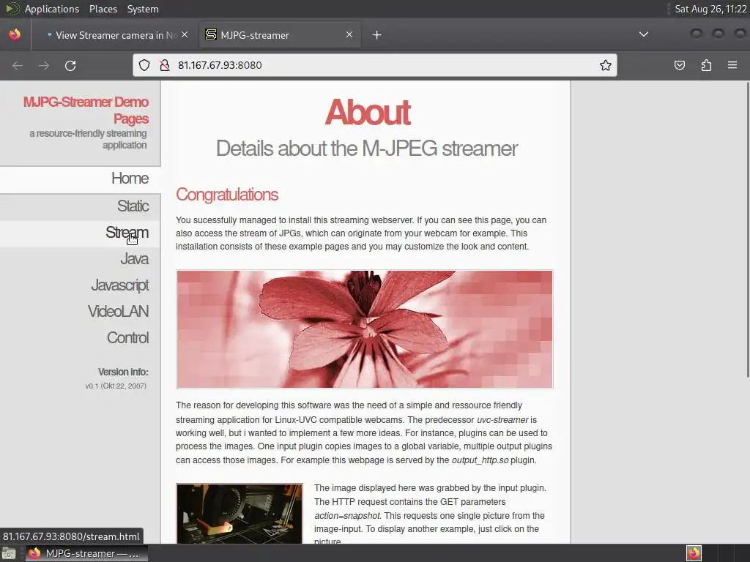
Task: Open the Applications menu
Action: point(52,9)
